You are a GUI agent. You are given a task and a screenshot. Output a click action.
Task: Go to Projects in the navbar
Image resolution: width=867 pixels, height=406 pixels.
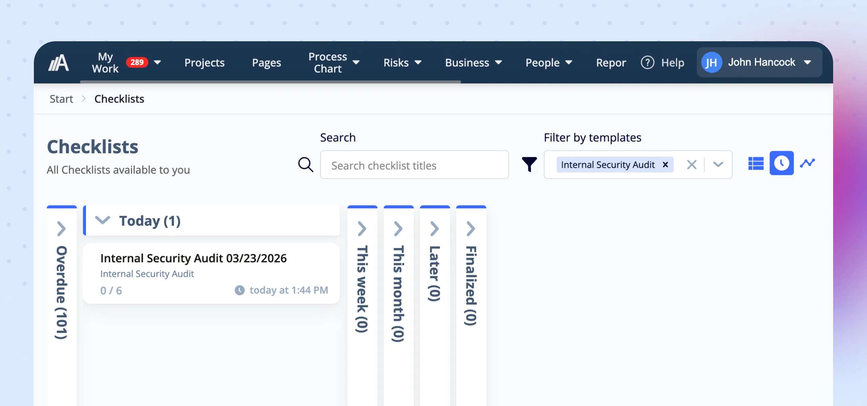pos(205,63)
